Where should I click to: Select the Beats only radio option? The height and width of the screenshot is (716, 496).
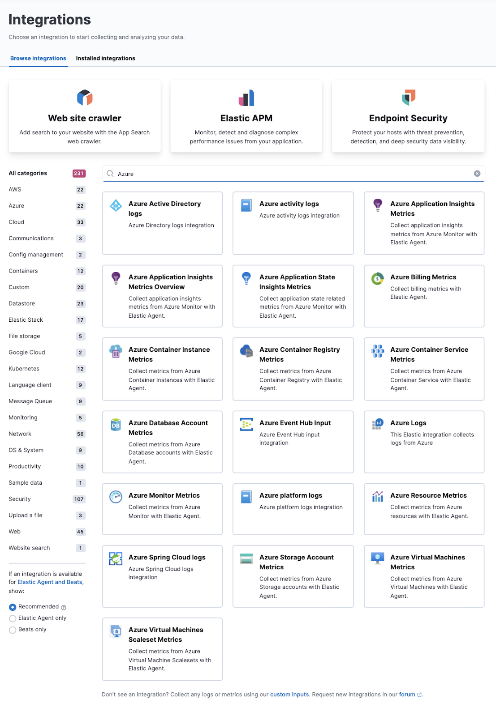pos(13,630)
